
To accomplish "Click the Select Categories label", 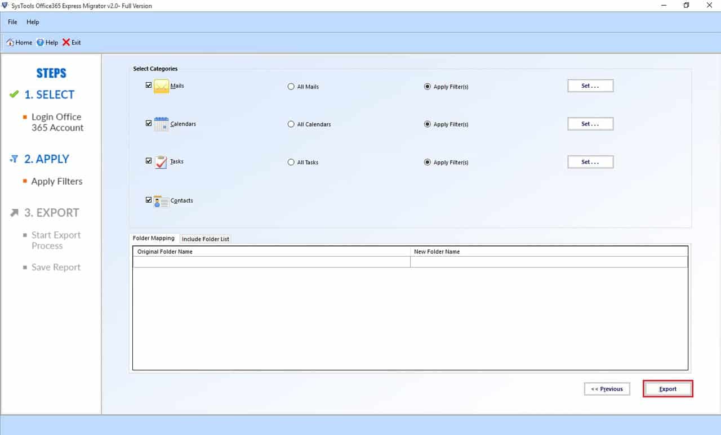I will click(x=155, y=69).
